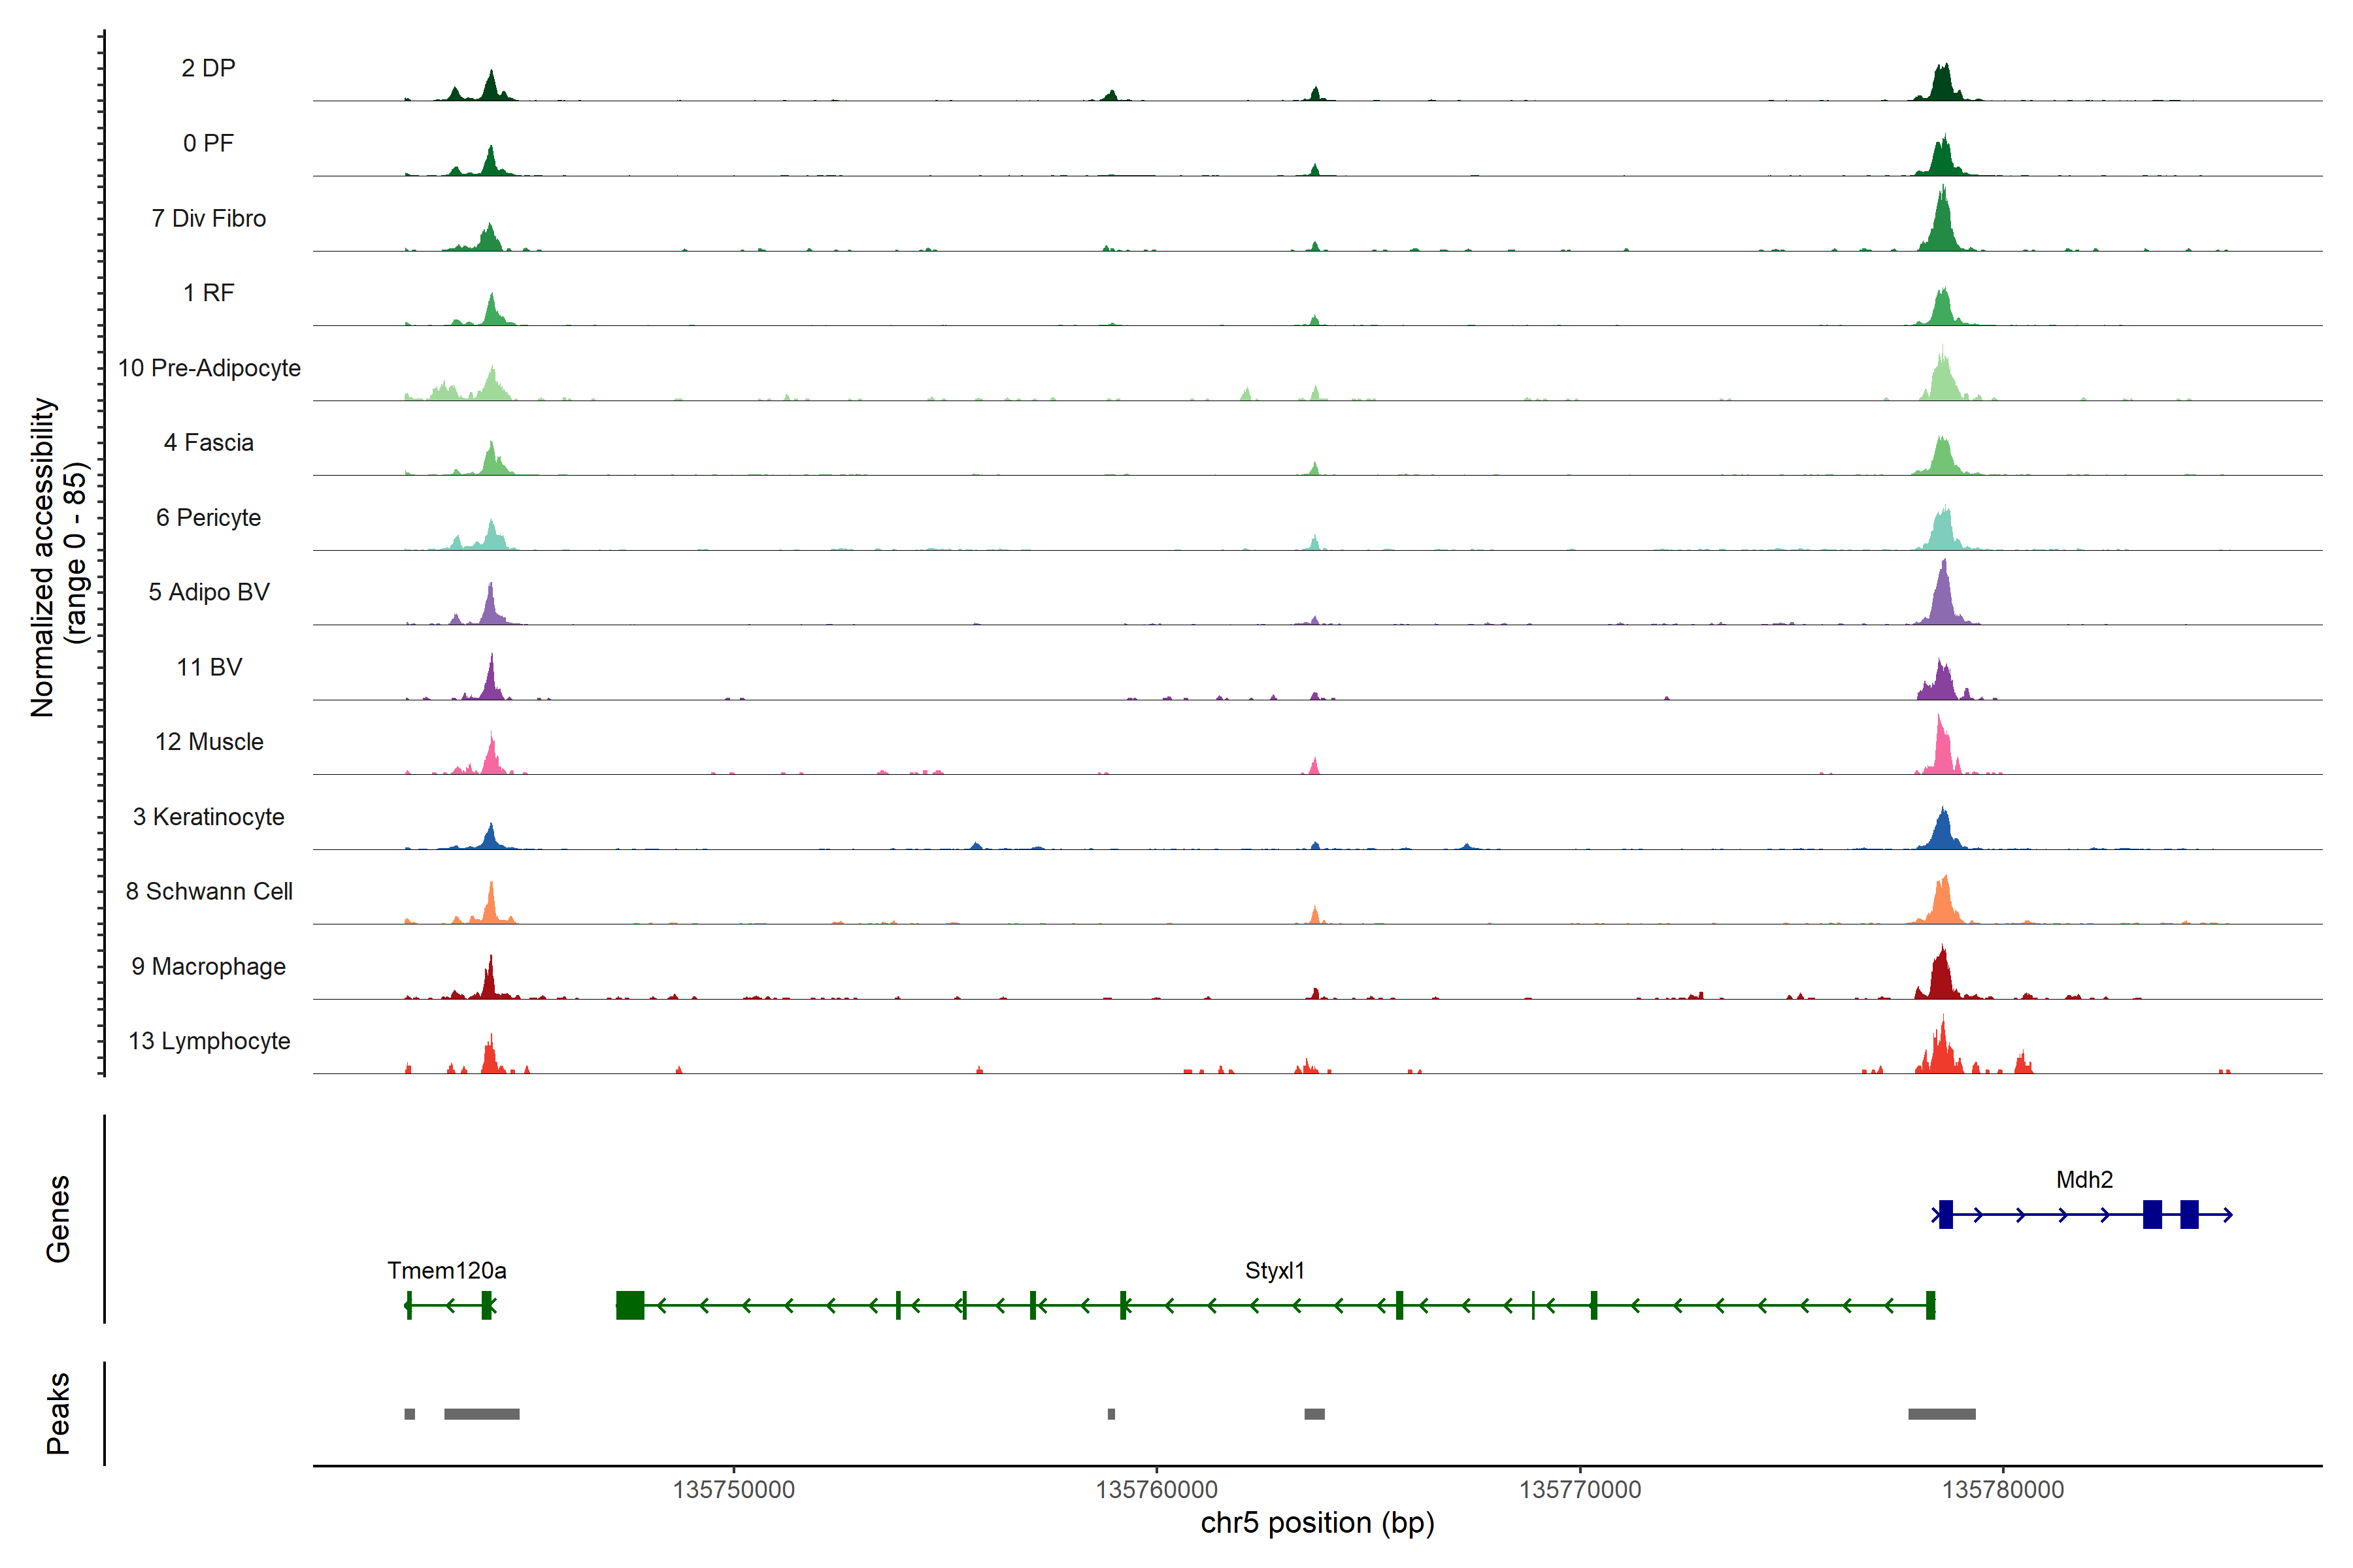Click the Genes panel label
The image size is (2353, 1568).
tap(58, 1218)
